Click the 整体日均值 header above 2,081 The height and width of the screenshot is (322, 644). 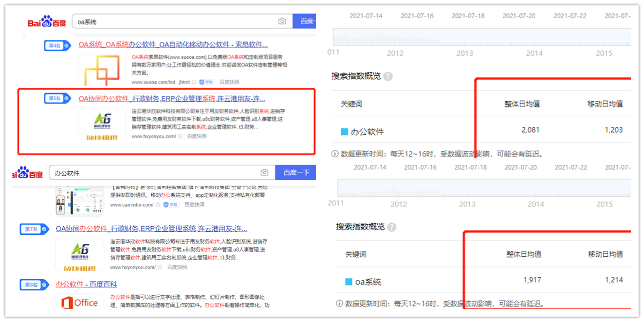coord(522,104)
